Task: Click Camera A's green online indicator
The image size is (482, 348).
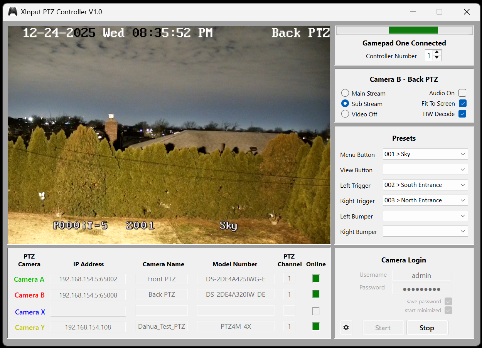Action: point(315,278)
